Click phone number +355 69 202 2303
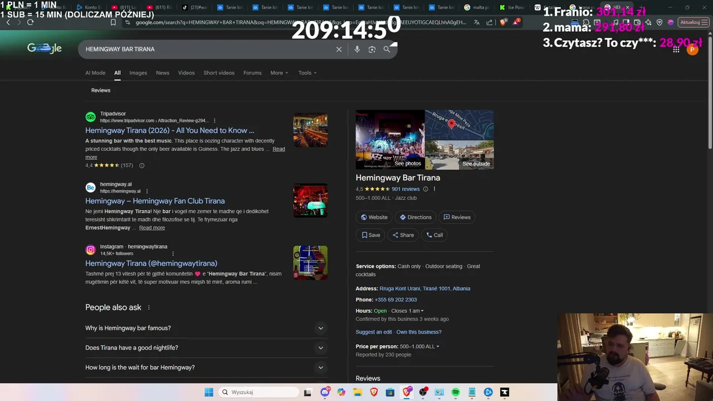Screen dimensions: 713x401 click(395, 300)
